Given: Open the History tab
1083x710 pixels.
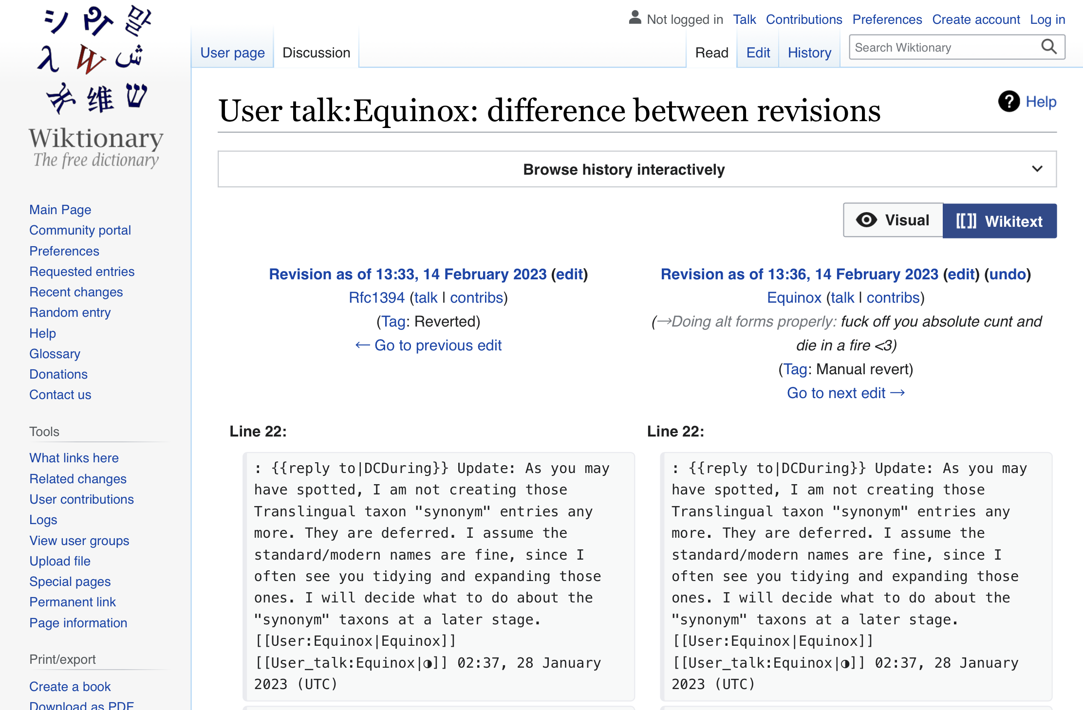Looking at the screenshot, I should click(x=809, y=53).
